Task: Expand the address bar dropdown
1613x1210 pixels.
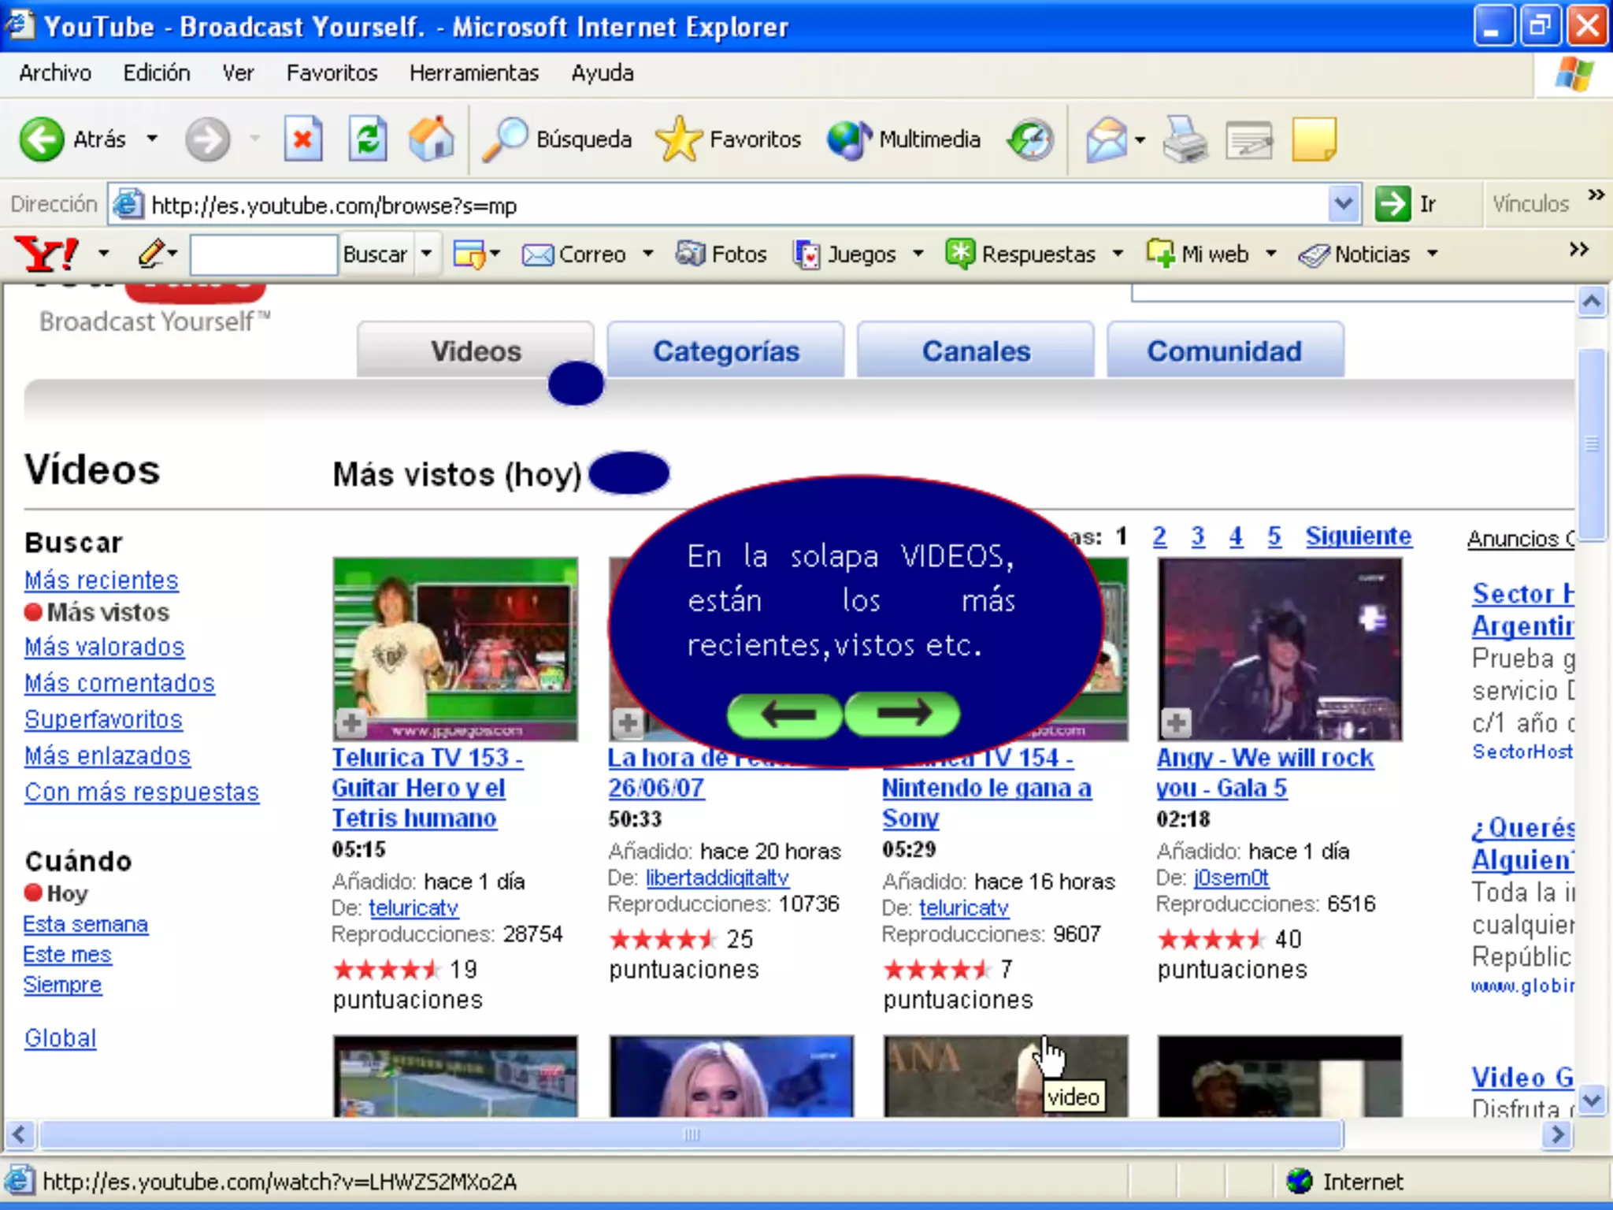Action: pos(1344,205)
